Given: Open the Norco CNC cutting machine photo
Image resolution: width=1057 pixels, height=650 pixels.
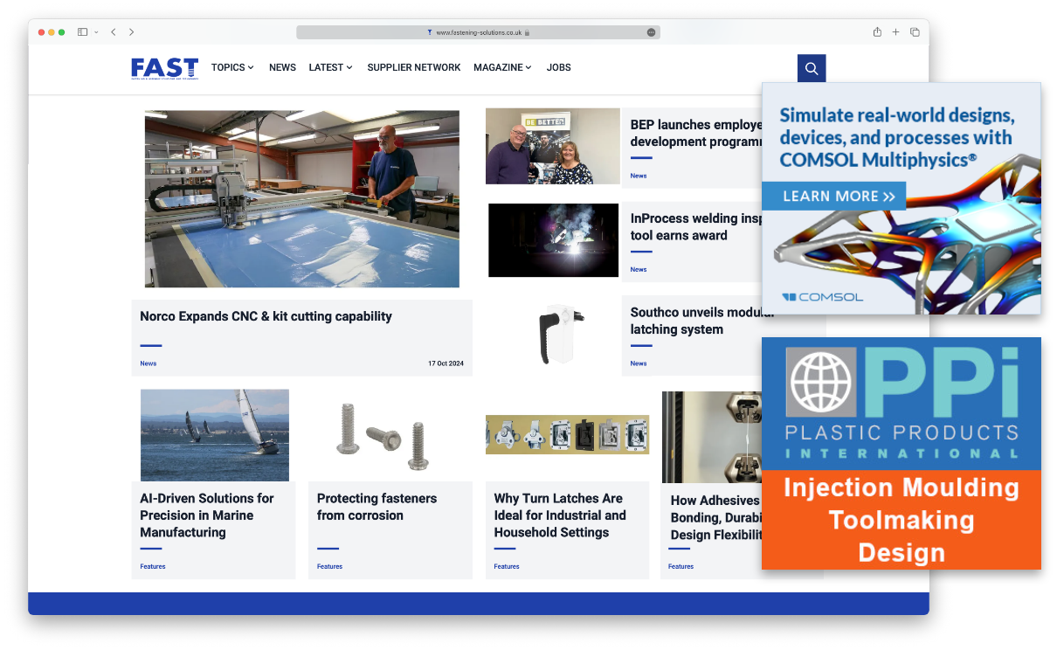Looking at the screenshot, I should pyautogui.click(x=301, y=198).
